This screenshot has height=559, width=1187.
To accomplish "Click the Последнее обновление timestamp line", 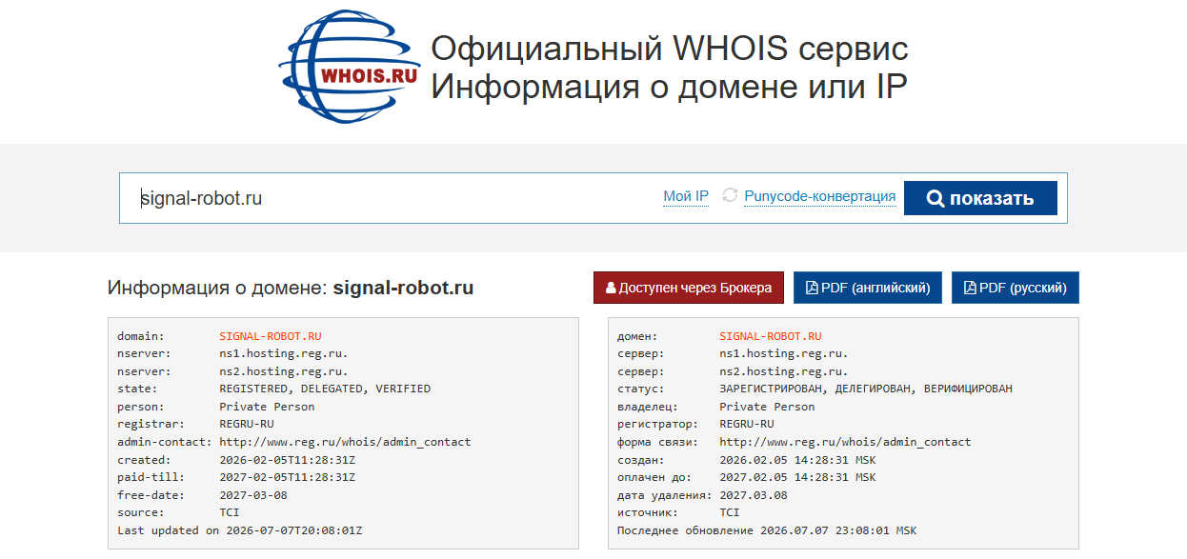I will 767,529.
